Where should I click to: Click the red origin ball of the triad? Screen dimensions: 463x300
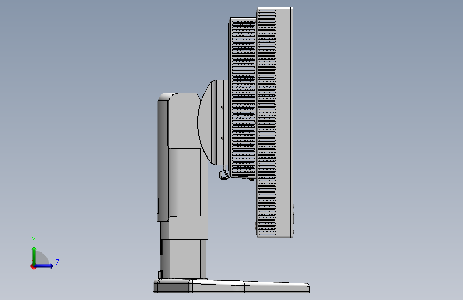[x=33, y=266]
